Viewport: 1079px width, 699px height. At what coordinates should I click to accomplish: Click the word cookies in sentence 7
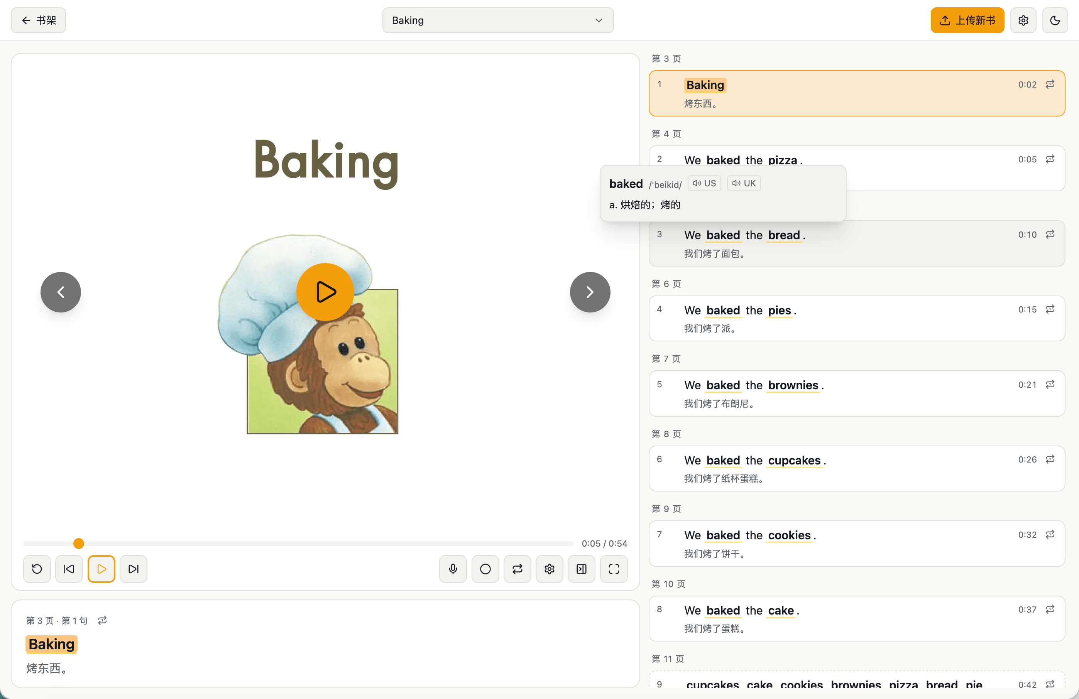pos(789,535)
